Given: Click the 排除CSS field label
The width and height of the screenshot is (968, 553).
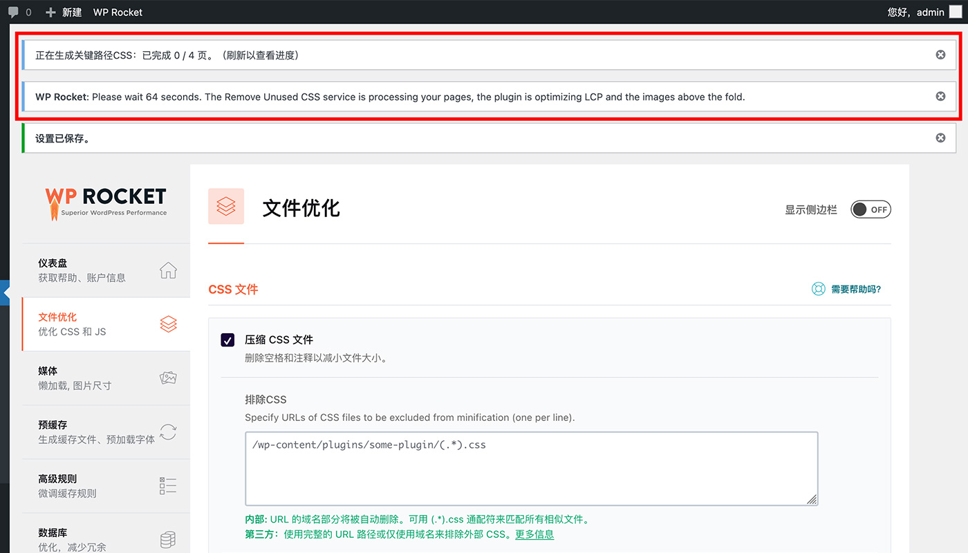Looking at the screenshot, I should (x=266, y=400).
